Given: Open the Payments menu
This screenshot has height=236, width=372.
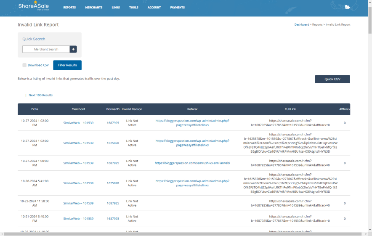Looking at the screenshot, I should (177, 8).
